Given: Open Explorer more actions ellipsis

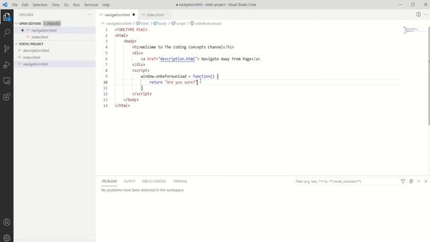Looking at the screenshot, I should coord(89,15).
